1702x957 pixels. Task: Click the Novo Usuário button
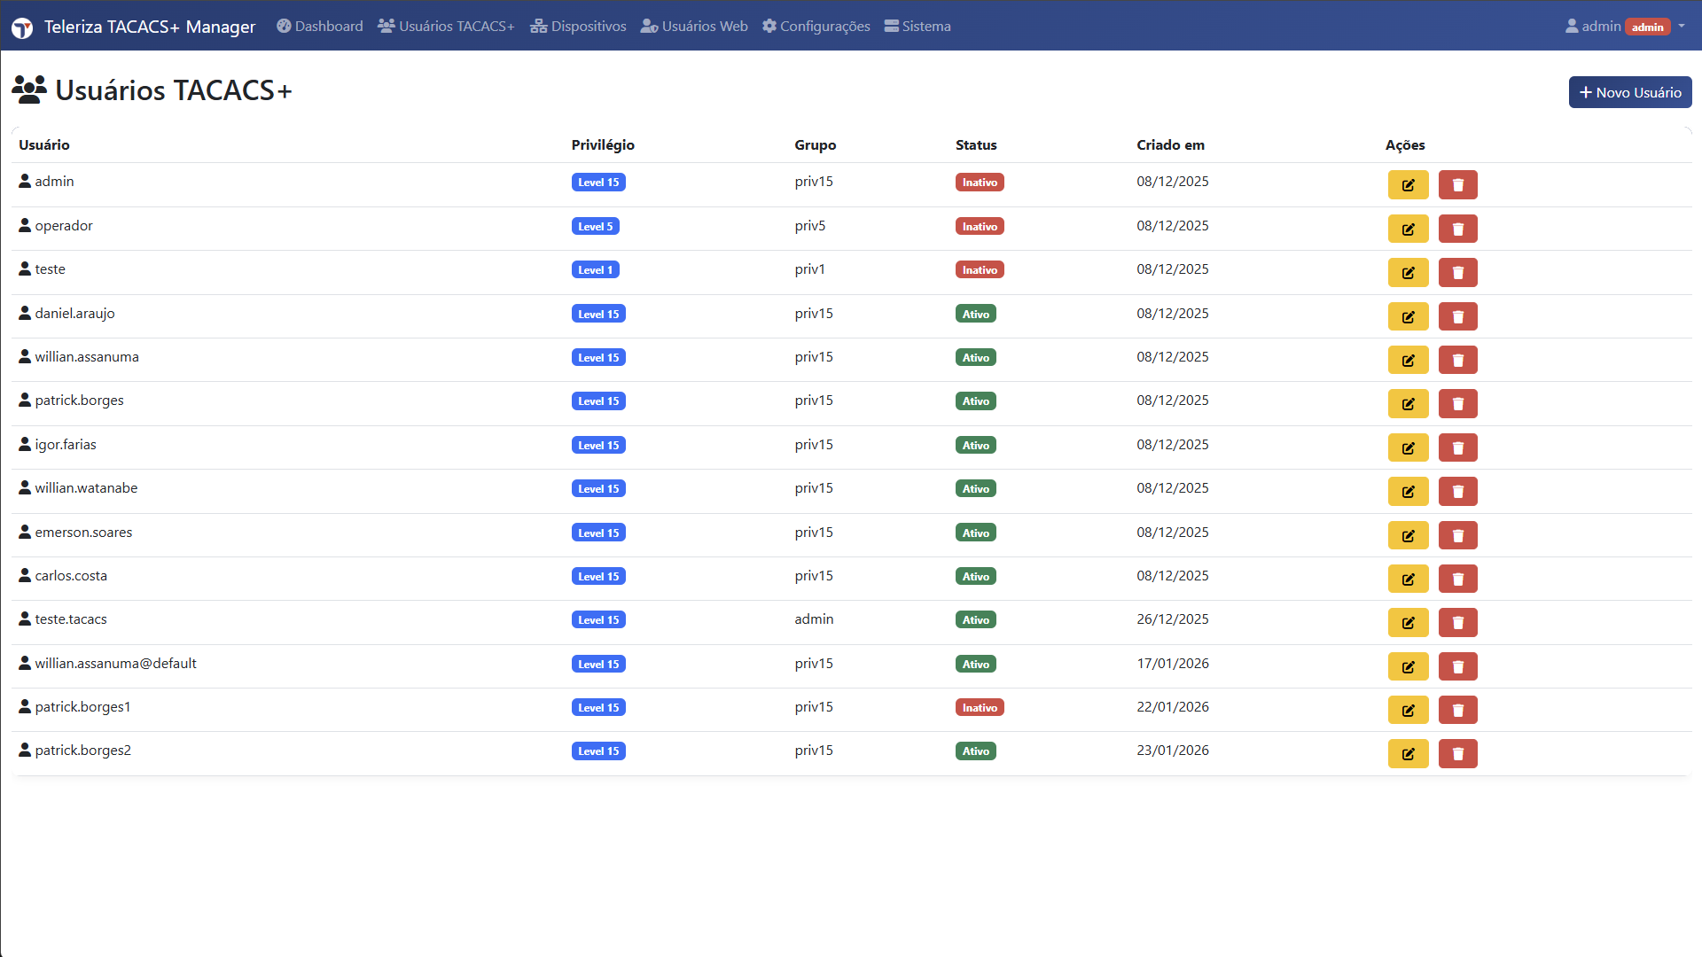(x=1629, y=92)
